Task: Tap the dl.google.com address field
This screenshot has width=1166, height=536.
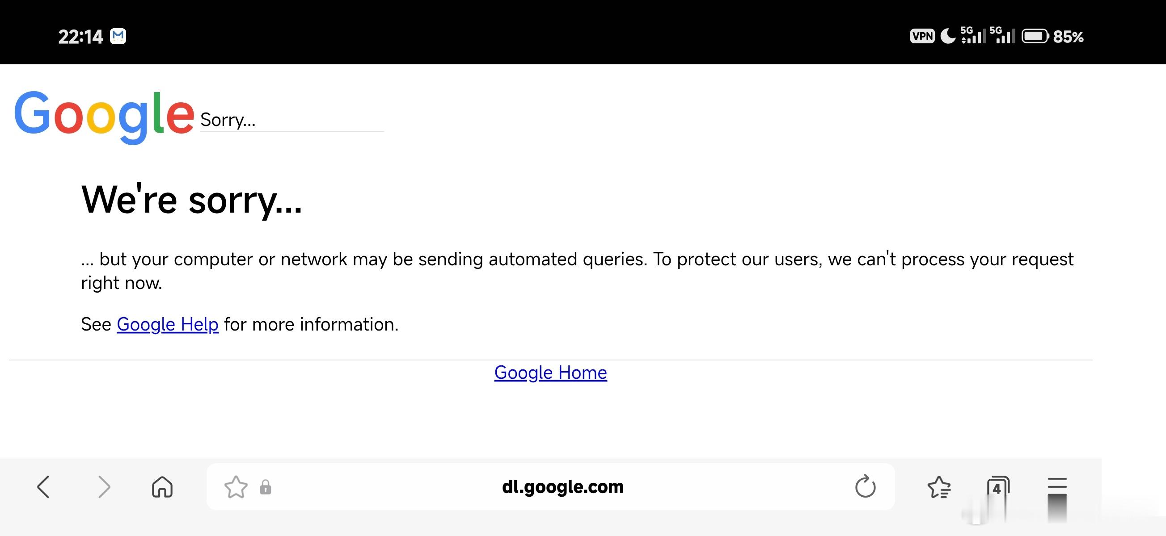Action: point(562,487)
